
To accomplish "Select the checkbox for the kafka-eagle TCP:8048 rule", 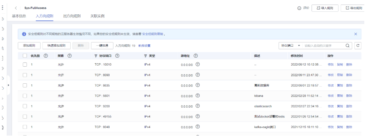I will tap(25, 127).
